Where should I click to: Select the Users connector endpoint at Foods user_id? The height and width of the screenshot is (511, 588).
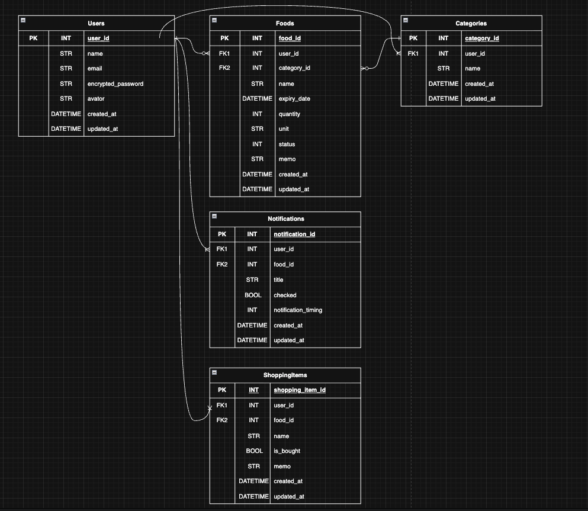pos(205,54)
